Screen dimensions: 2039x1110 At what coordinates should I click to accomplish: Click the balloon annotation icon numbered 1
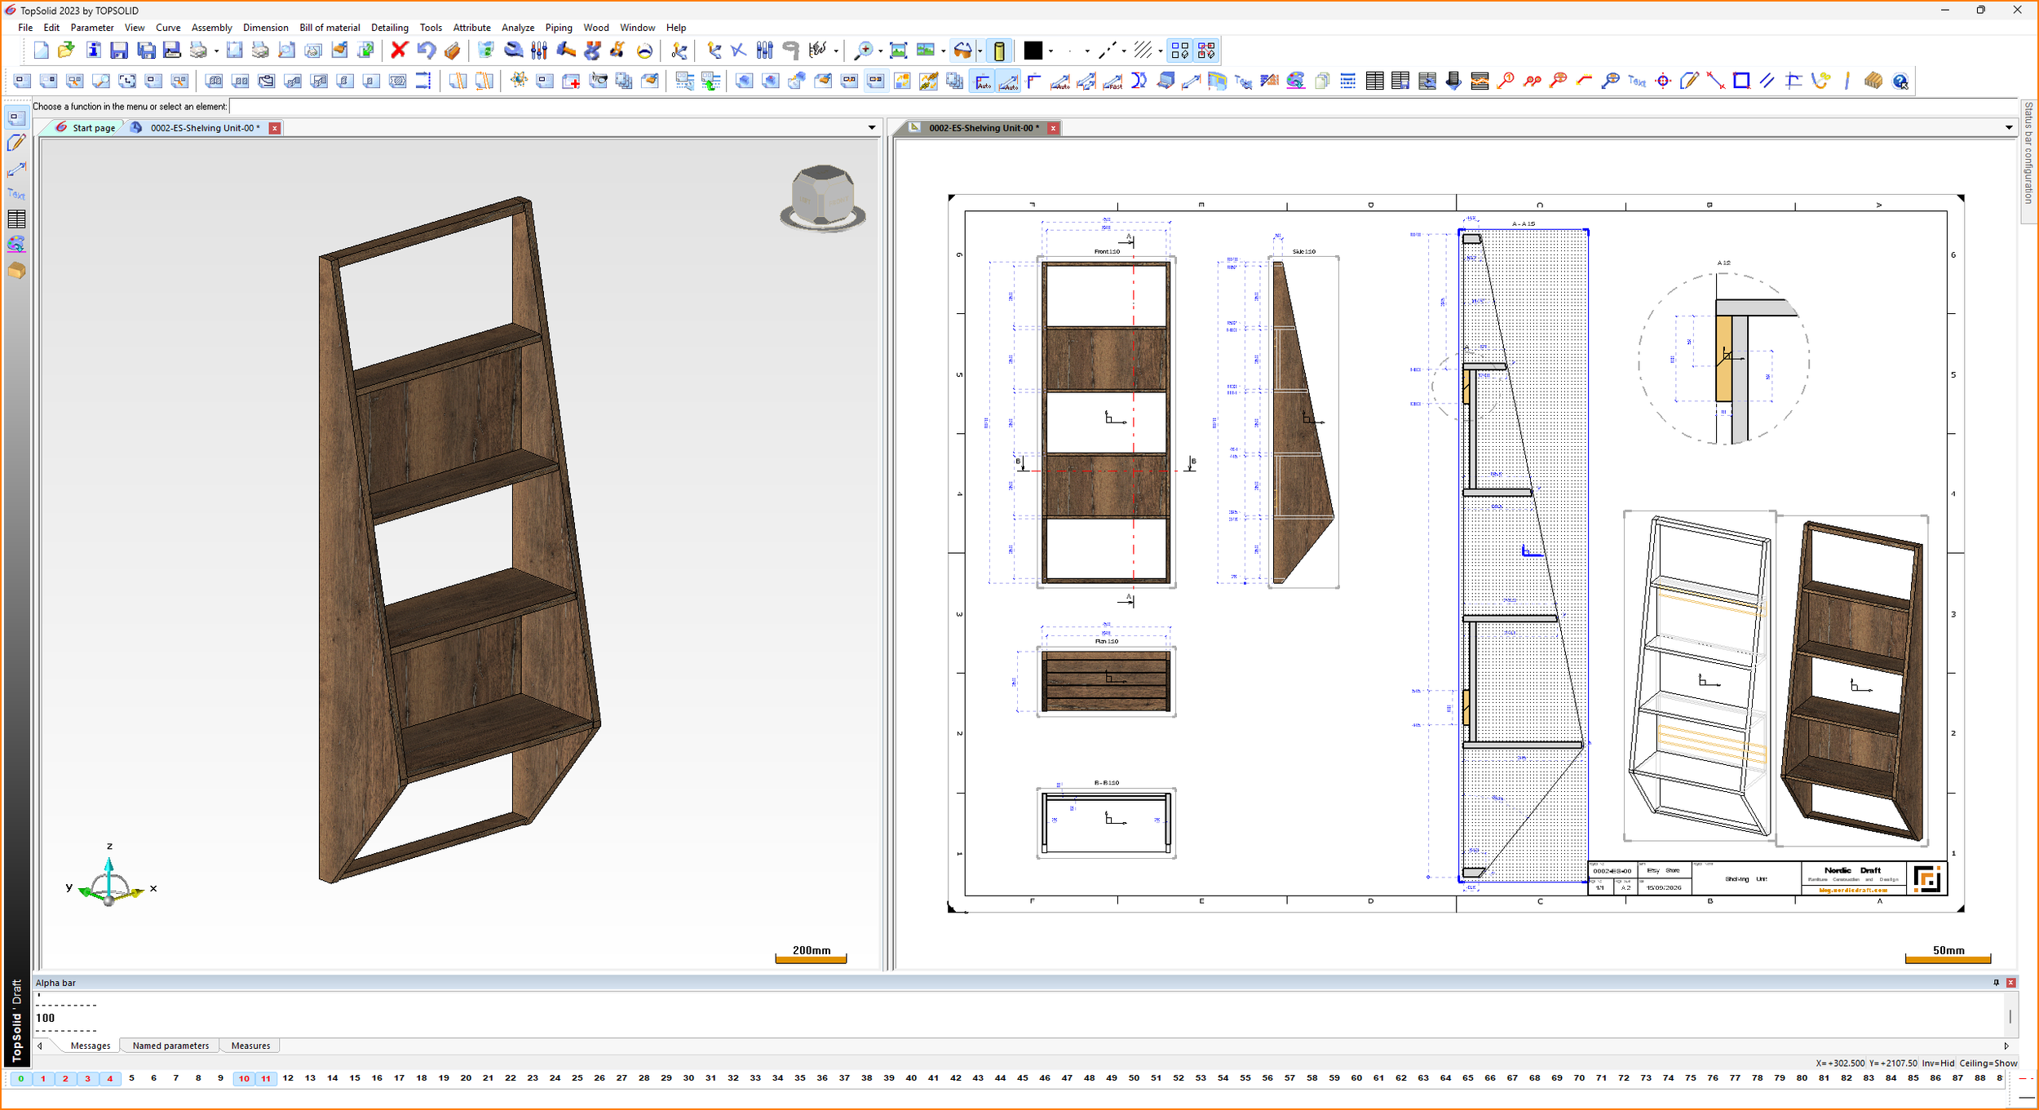[1506, 81]
